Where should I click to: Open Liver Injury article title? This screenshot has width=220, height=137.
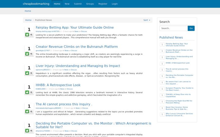click(78, 66)
